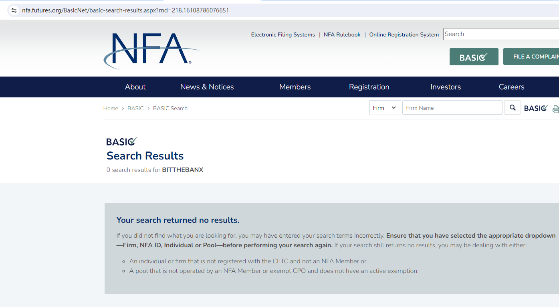This screenshot has width=559, height=307.
Task: Open the Registration menu
Action: 369,87
